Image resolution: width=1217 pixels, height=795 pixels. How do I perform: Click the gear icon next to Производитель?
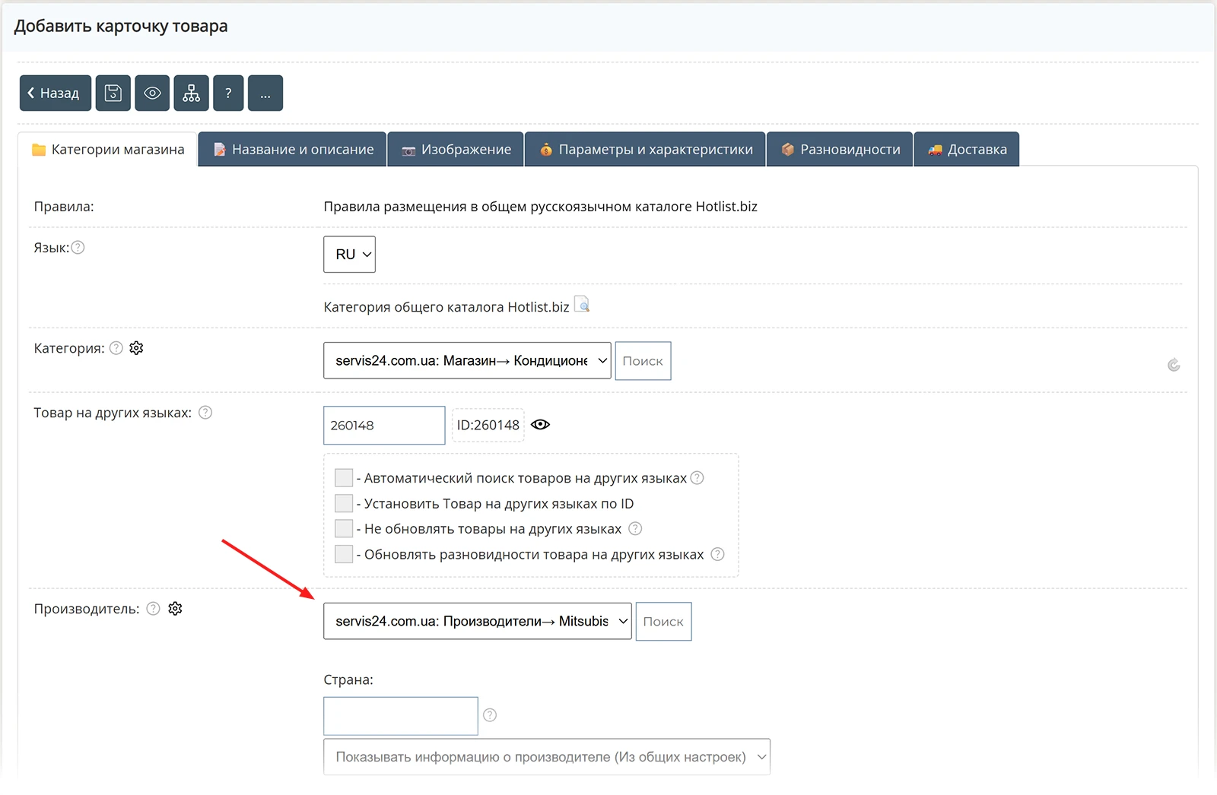[x=175, y=609]
